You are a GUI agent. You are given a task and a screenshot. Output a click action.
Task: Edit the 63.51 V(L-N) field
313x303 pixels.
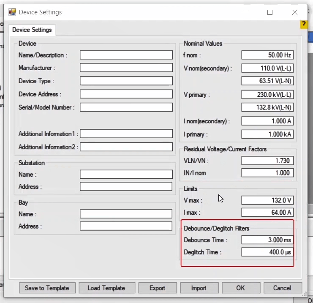(x=267, y=81)
